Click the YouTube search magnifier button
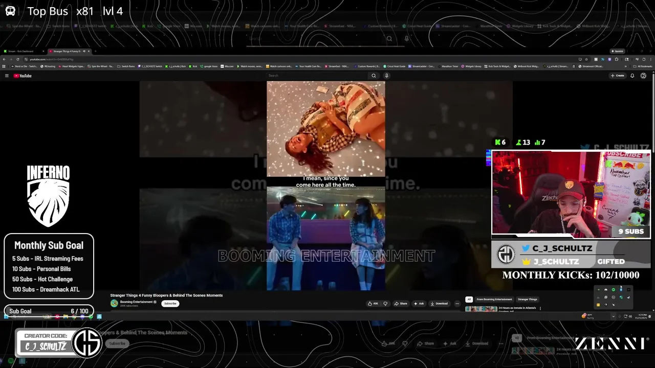The image size is (655, 368). [374, 76]
